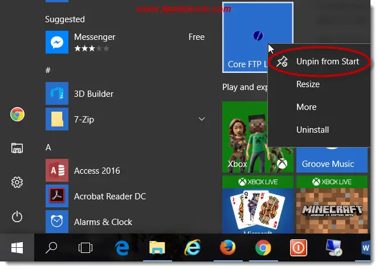This screenshot has height=270, width=379.
Task: Click the Suggested heading
Action: click(65, 19)
